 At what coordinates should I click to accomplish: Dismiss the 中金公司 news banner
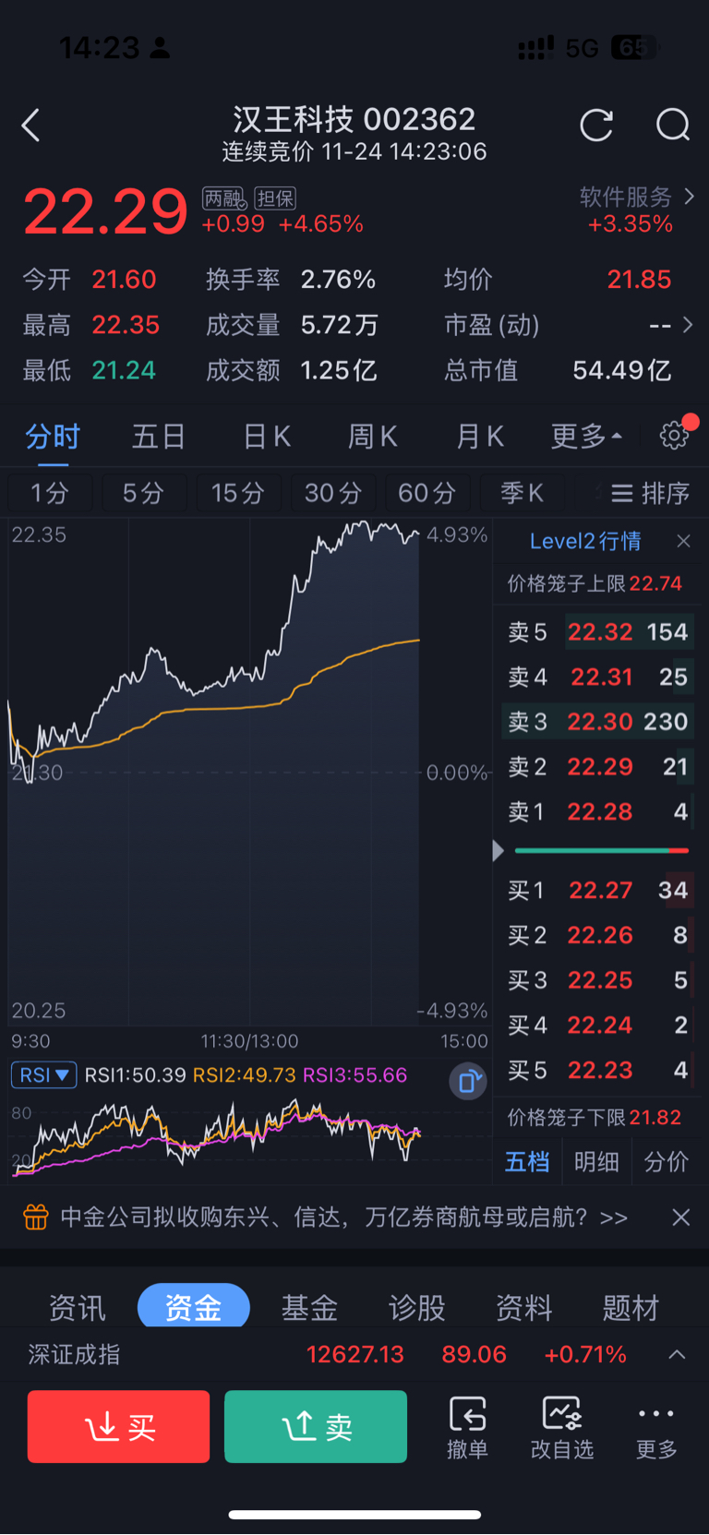(x=680, y=1217)
